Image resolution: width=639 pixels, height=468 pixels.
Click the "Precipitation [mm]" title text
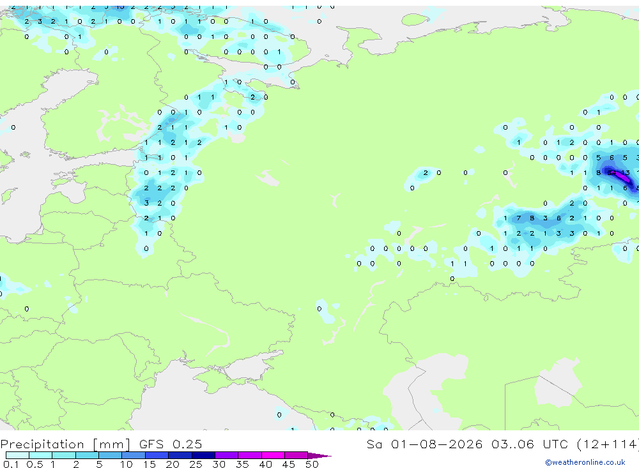tap(65, 444)
